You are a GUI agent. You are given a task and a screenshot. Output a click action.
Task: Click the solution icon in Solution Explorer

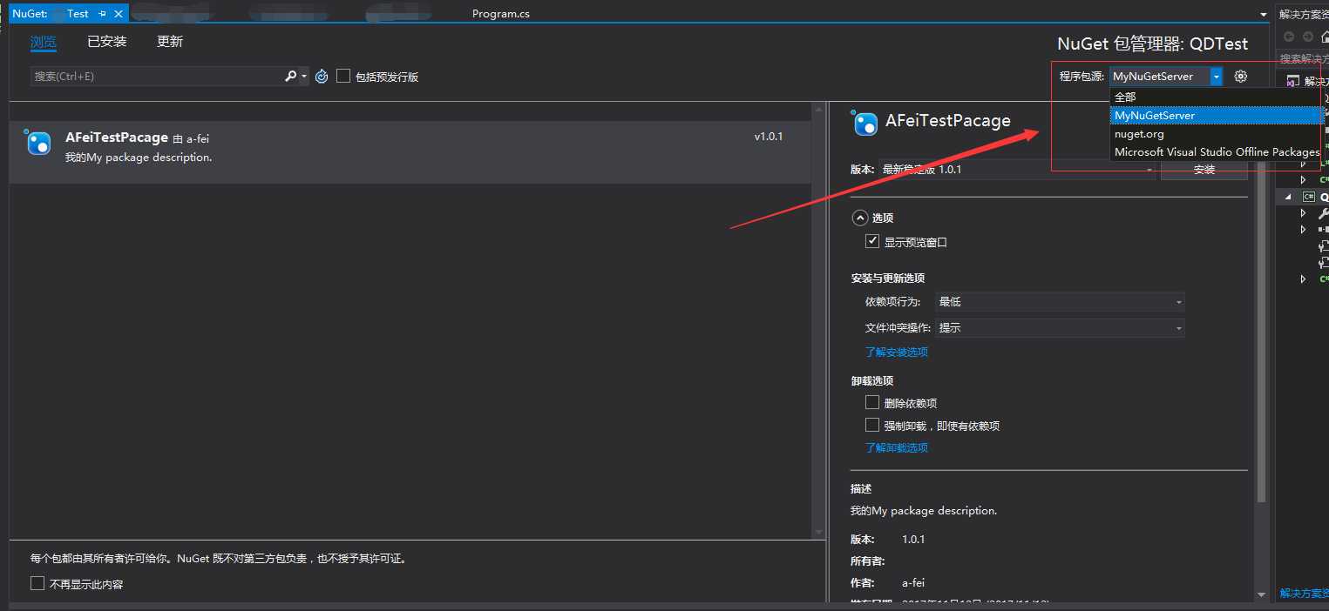1292,82
